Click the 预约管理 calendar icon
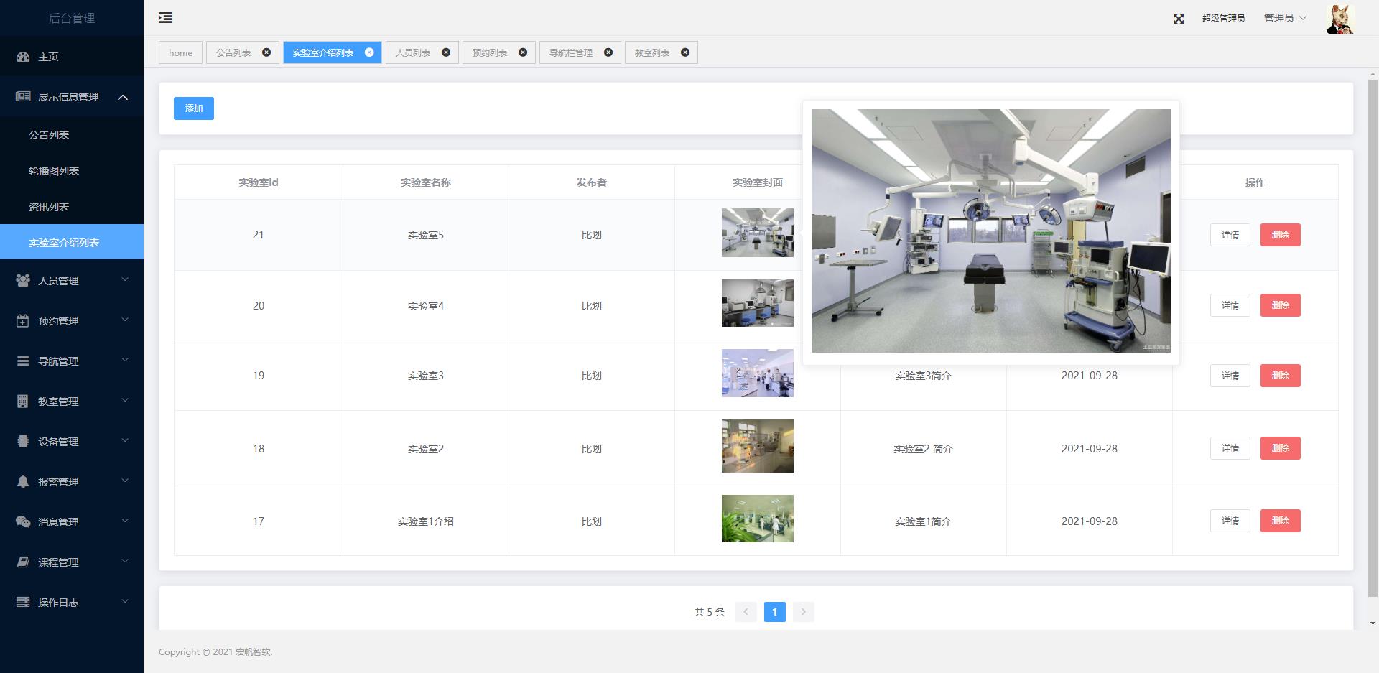This screenshot has width=1379, height=673. [x=23, y=321]
